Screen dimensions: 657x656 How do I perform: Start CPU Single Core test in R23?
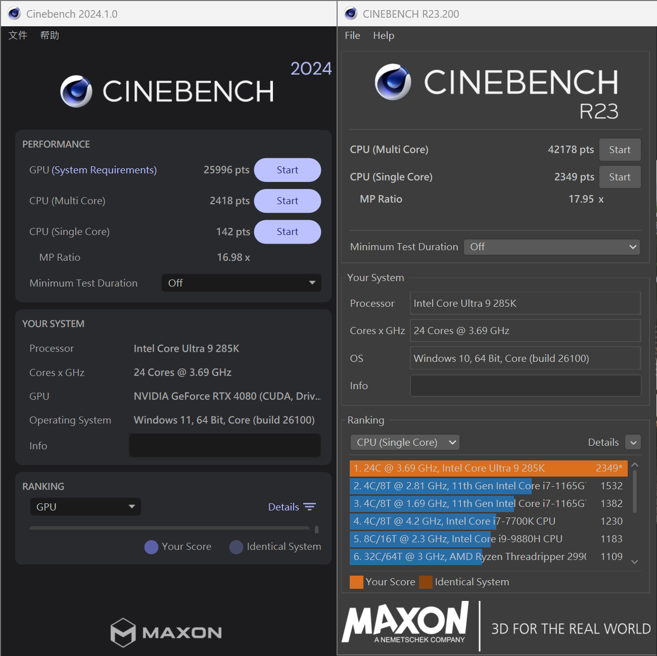[x=620, y=177]
